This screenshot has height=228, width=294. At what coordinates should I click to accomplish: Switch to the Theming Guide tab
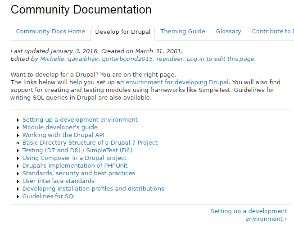pos(183,32)
